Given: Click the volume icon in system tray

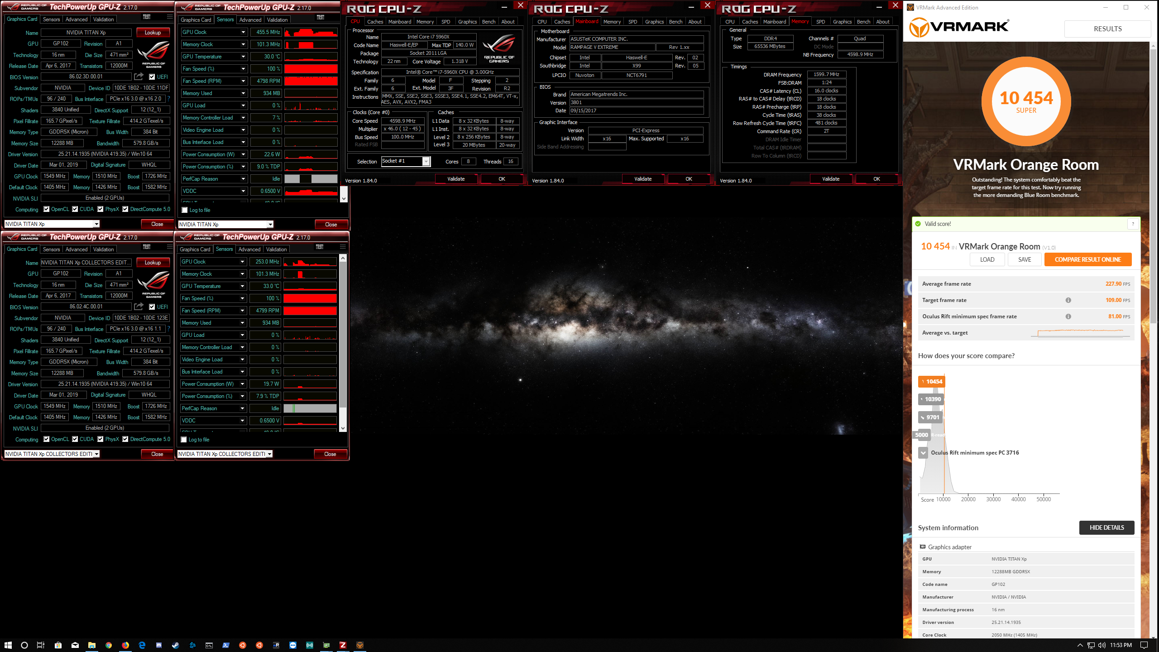Looking at the screenshot, I should pos(1102,645).
